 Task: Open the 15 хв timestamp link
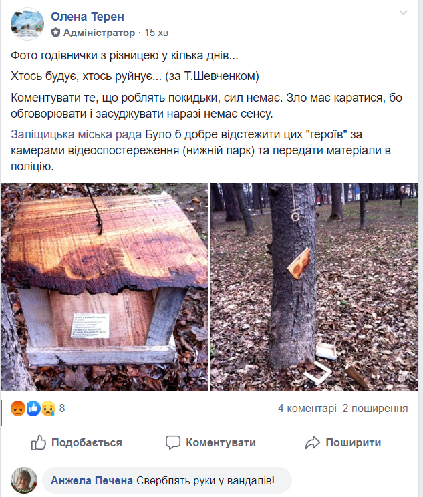156,33
